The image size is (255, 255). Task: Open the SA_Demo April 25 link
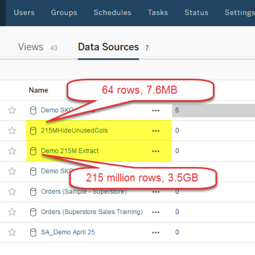pos(68,232)
